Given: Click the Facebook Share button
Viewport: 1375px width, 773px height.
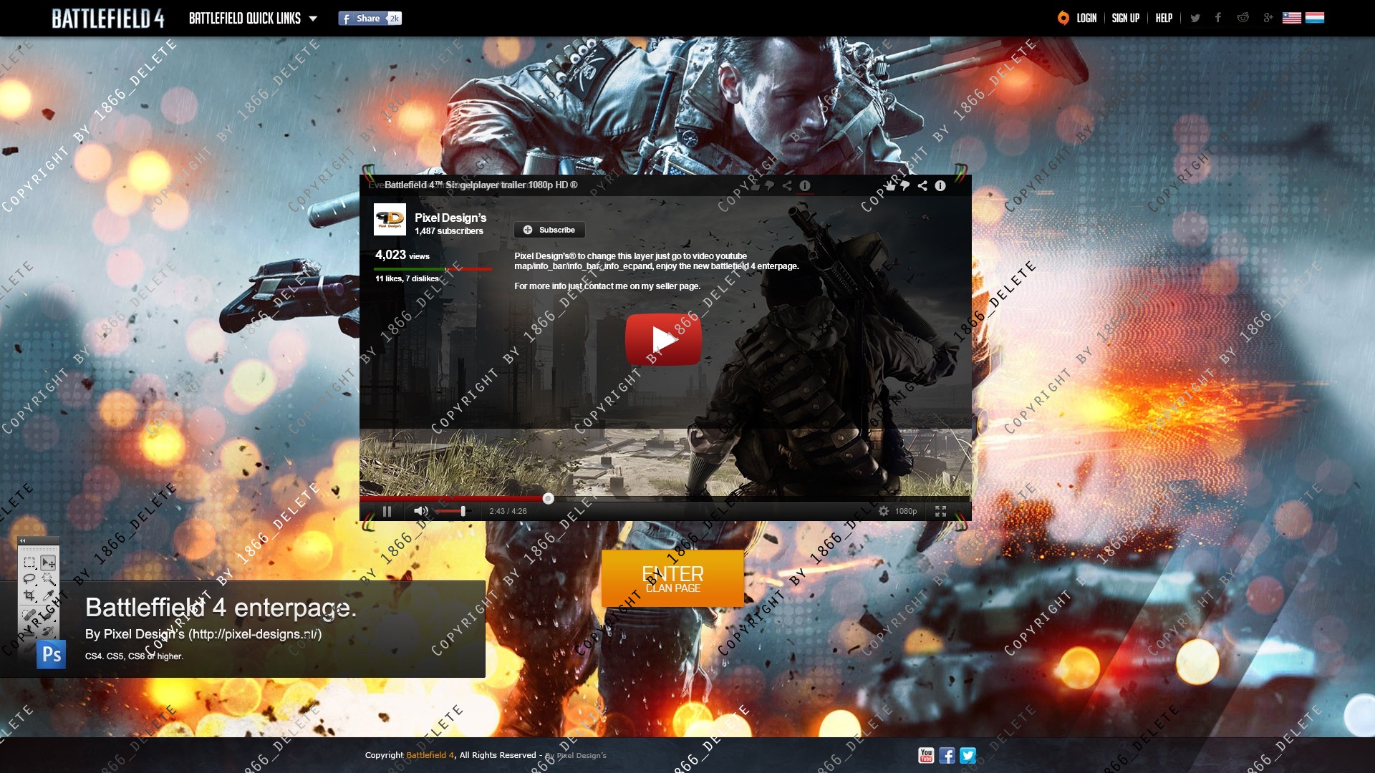Looking at the screenshot, I should point(370,19).
